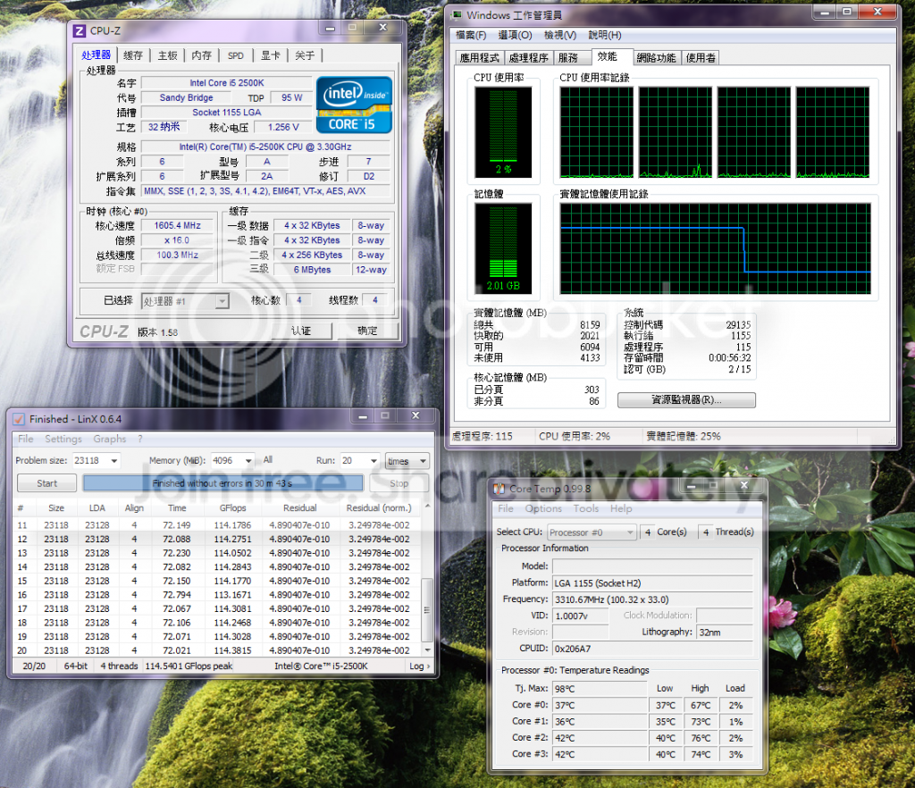Select result row 20 with 114.3815 GFlops
The image size is (915, 788).
[x=215, y=650]
